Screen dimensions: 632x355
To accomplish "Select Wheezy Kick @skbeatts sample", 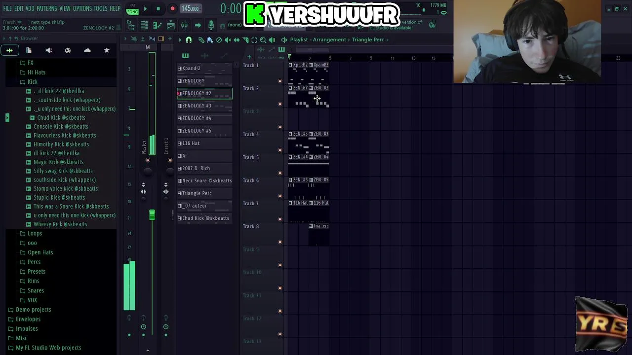I will [60, 224].
